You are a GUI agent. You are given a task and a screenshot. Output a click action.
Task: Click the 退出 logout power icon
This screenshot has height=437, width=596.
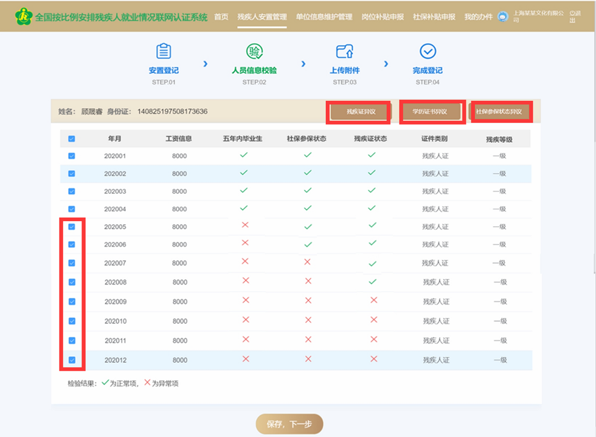tap(572, 13)
